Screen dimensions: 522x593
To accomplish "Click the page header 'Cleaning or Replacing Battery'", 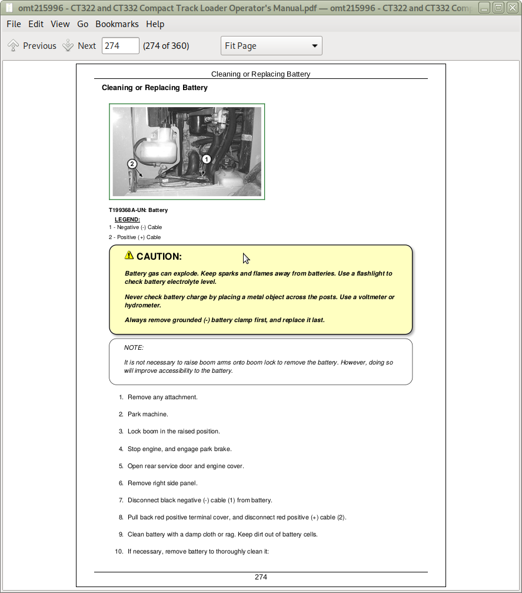I will [261, 74].
